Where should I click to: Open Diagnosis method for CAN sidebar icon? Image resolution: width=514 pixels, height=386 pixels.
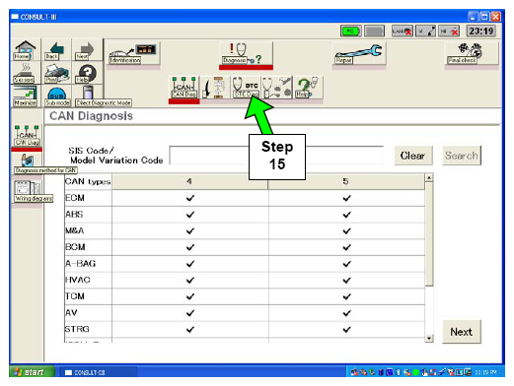pyautogui.click(x=28, y=163)
